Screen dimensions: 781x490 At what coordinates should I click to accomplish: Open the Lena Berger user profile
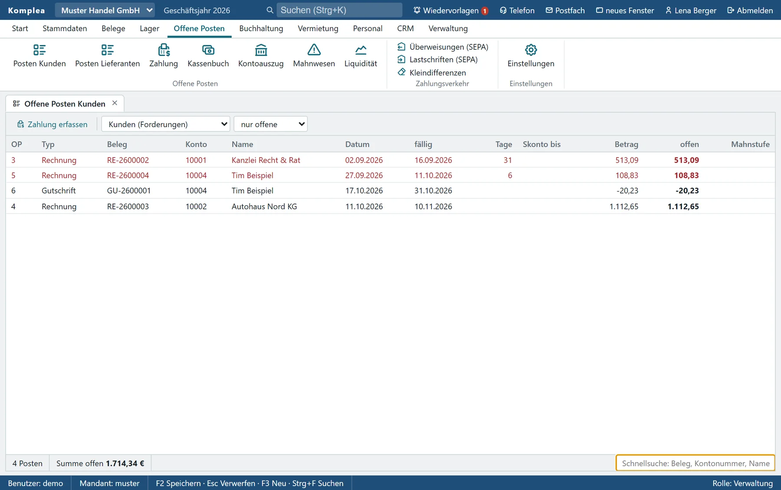click(691, 10)
